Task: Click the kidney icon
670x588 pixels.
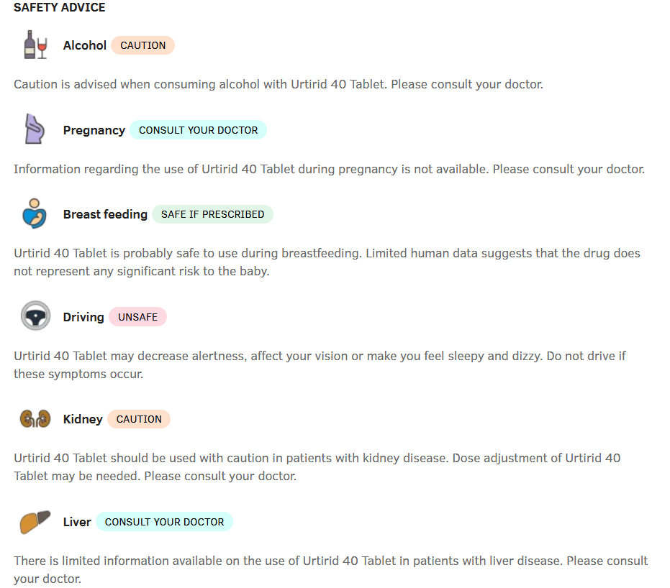Action: (x=35, y=419)
